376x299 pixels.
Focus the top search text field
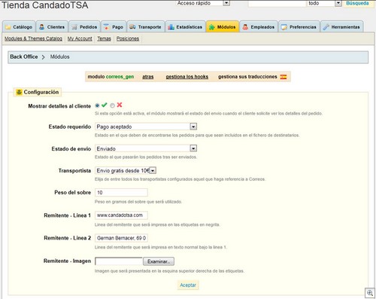point(277,3)
